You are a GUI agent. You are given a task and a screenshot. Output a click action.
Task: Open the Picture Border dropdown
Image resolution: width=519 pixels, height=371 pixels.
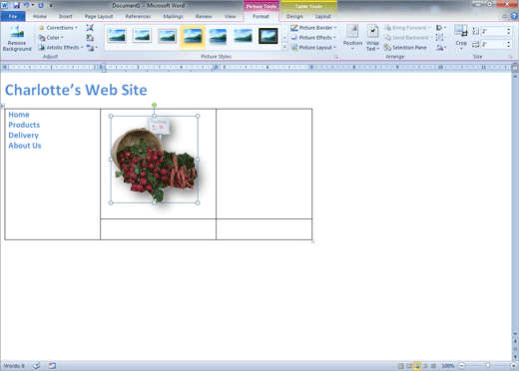(313, 28)
